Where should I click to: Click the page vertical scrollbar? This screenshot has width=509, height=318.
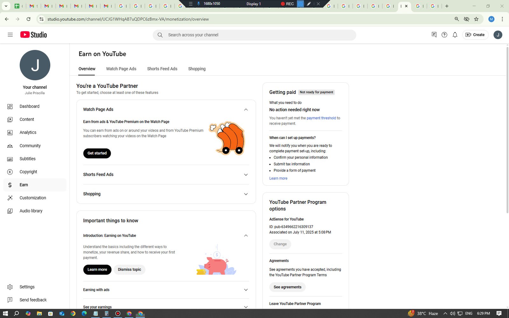tap(507, 130)
